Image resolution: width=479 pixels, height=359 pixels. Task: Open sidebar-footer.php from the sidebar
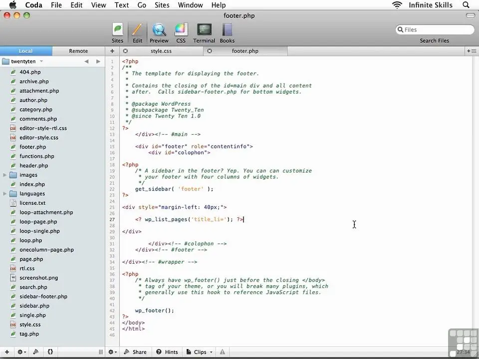(x=43, y=296)
